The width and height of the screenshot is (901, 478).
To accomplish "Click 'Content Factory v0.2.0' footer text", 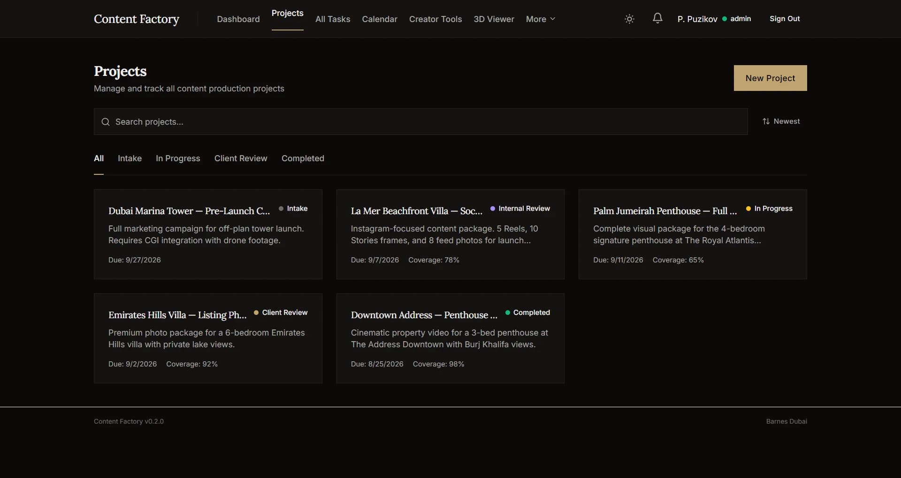I will pos(129,421).
